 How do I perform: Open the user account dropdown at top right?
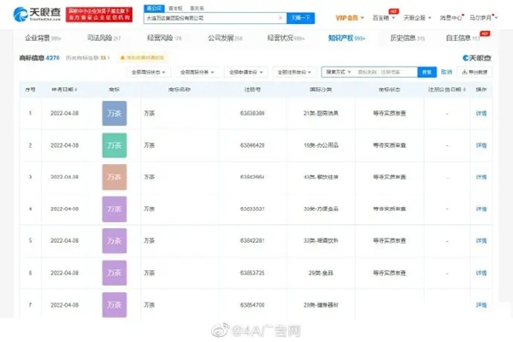(x=484, y=18)
